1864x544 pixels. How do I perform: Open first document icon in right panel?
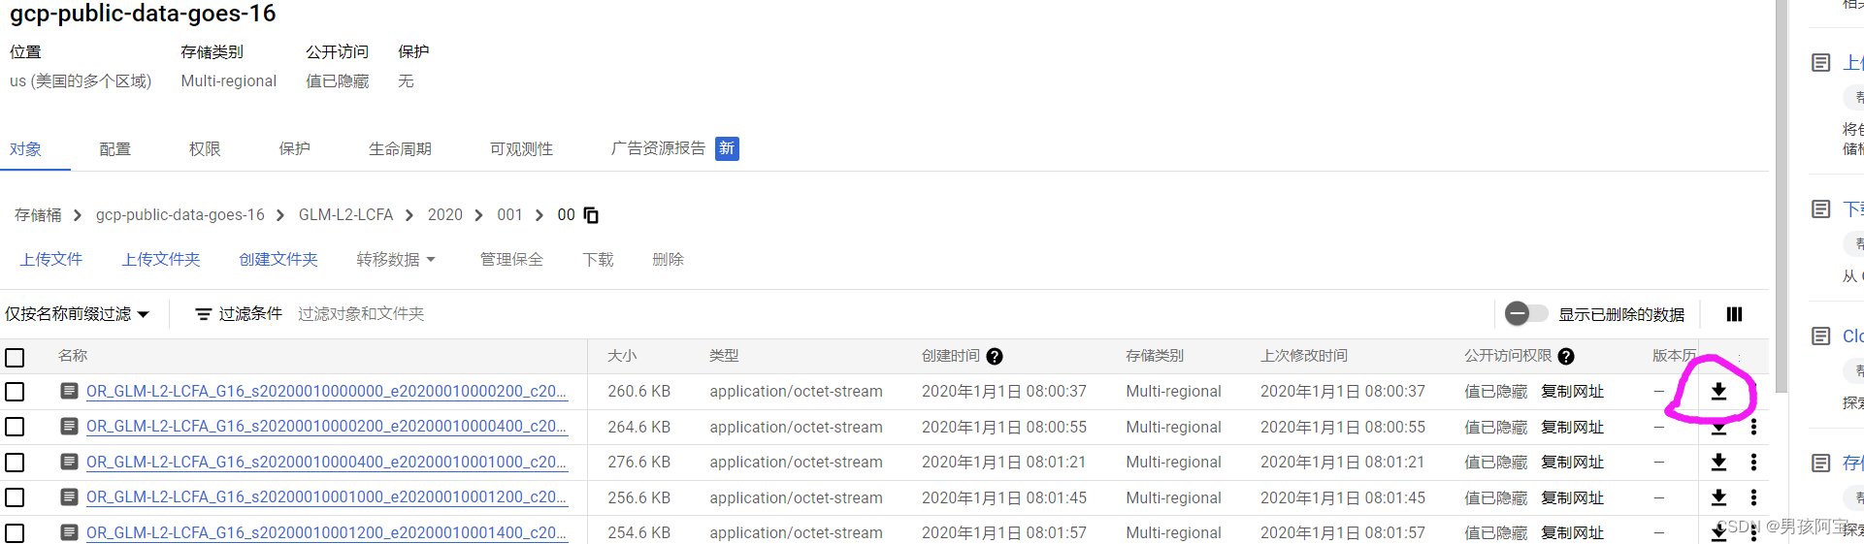1821,63
